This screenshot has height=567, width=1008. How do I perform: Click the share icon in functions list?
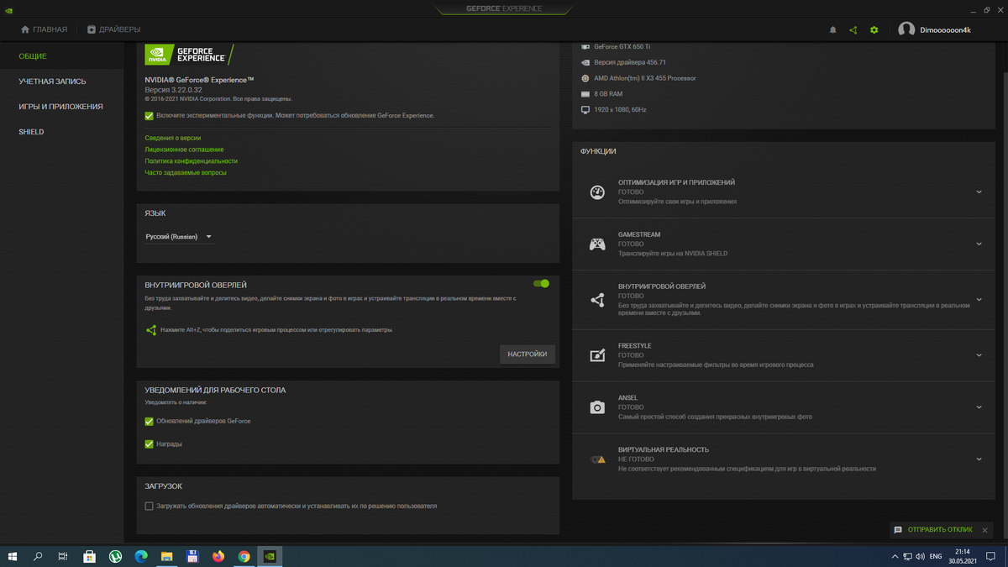click(597, 300)
